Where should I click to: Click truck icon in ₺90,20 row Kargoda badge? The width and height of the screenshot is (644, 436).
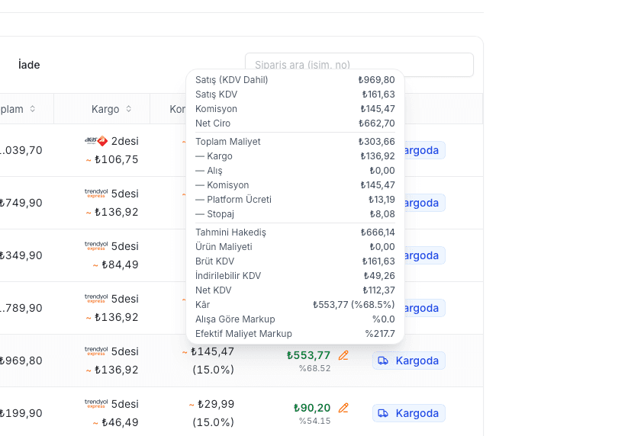tap(383, 413)
